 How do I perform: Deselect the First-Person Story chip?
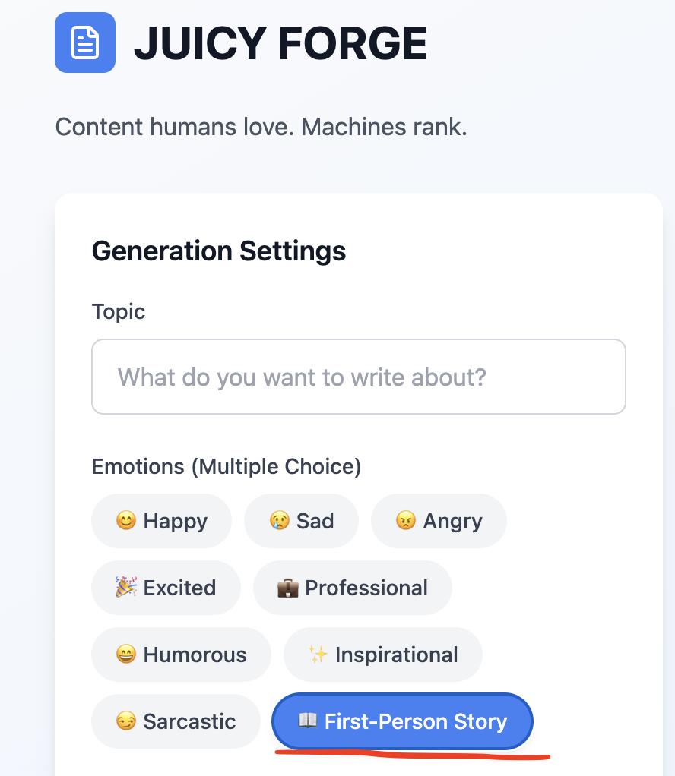coord(403,721)
